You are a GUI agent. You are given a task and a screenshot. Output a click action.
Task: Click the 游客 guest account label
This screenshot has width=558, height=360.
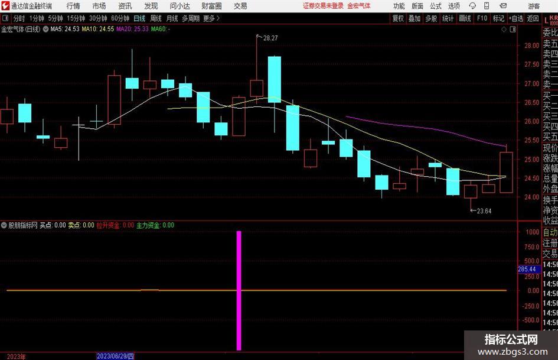coord(534,6)
